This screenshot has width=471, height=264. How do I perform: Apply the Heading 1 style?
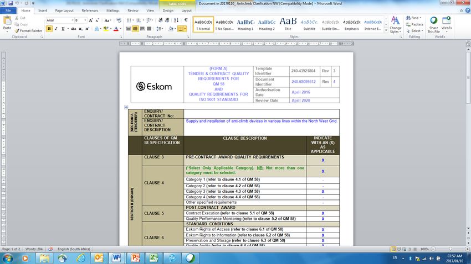pos(245,24)
